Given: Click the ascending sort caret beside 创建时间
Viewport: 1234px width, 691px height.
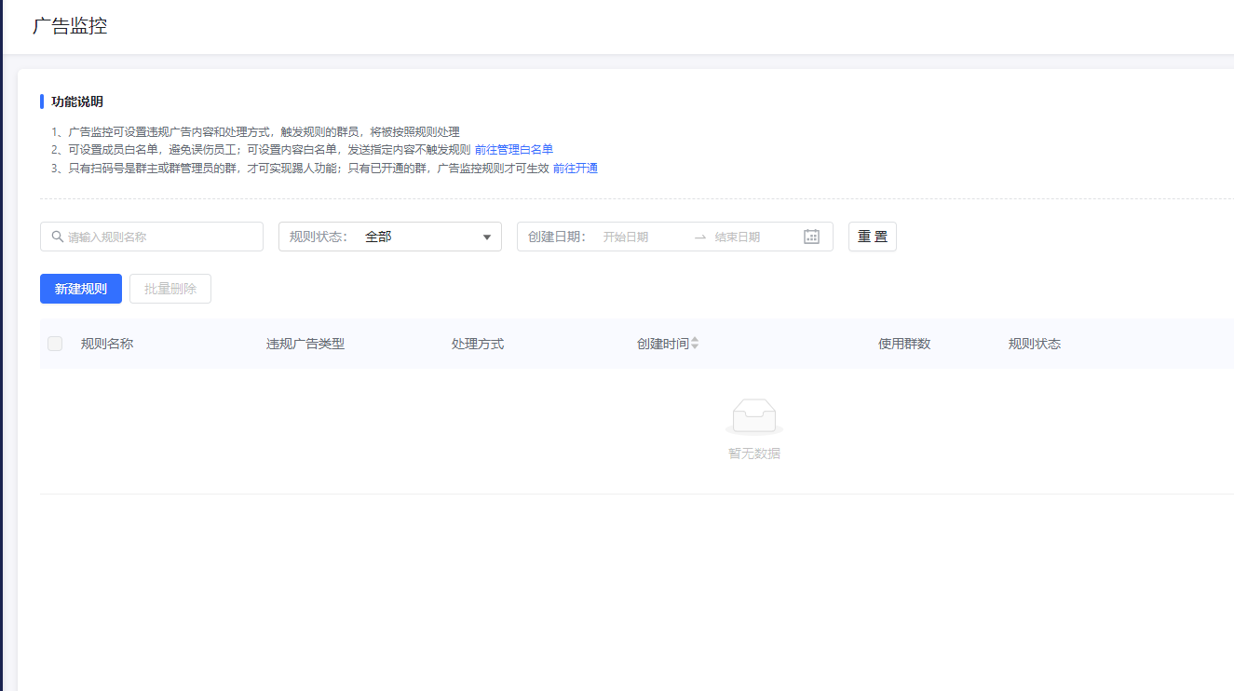Looking at the screenshot, I should (695, 340).
